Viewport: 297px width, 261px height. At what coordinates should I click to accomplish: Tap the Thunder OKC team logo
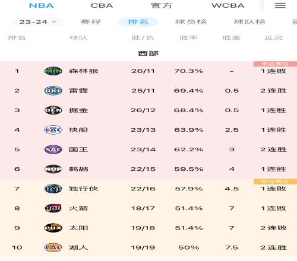click(x=53, y=91)
